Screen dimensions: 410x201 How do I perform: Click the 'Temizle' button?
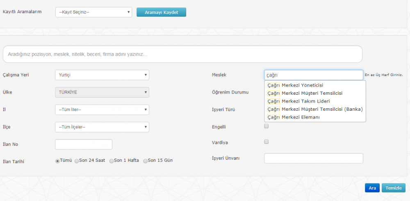(x=394, y=188)
